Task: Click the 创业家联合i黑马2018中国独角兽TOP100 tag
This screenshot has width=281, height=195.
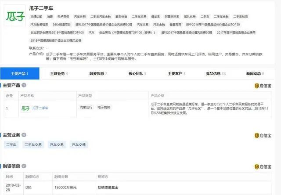Action: pyautogui.click(x=57, y=32)
